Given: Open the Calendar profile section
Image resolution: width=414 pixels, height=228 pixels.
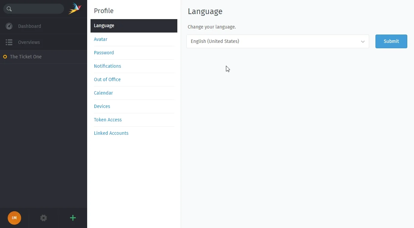Looking at the screenshot, I should 103,93.
